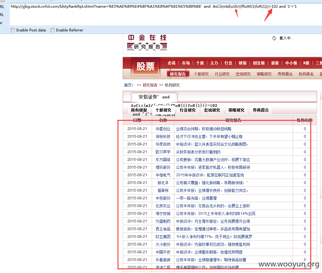Open the B股 navigation item
The height and width of the screenshot is (273, 322).
click(306, 63)
